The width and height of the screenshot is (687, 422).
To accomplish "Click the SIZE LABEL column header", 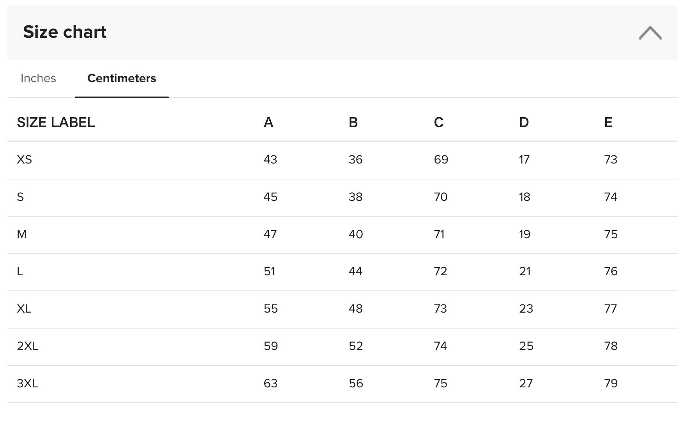I will 56,123.
